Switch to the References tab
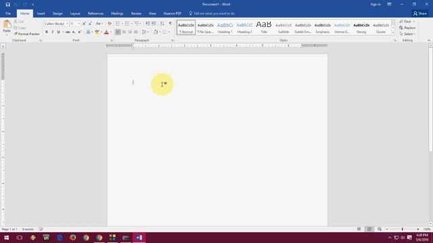 [x=95, y=13]
